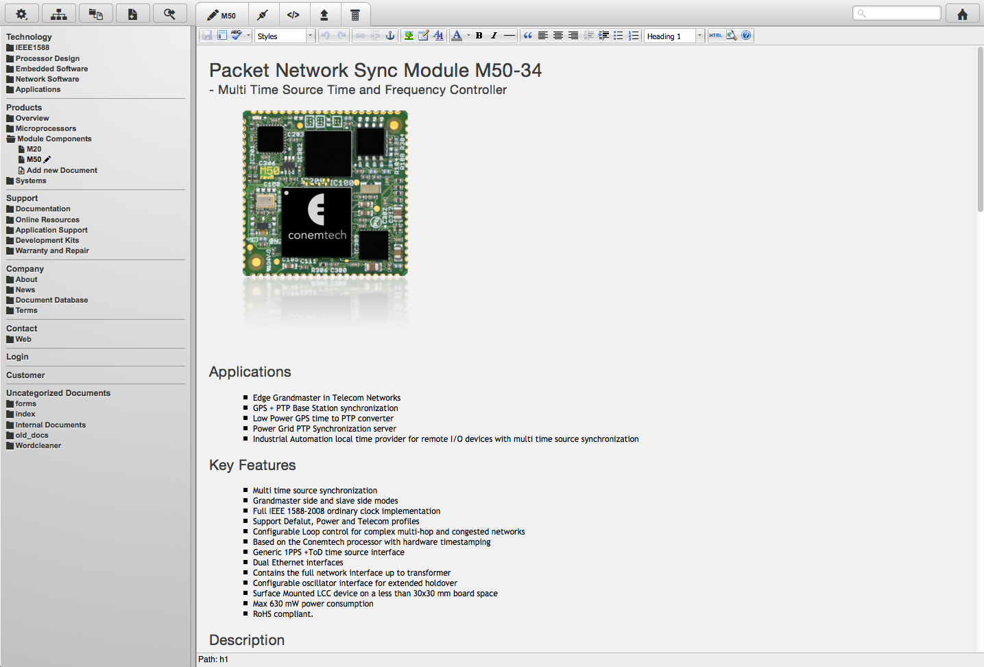984x667 pixels.
Task: Click the undo arrow icon
Action: pos(326,36)
